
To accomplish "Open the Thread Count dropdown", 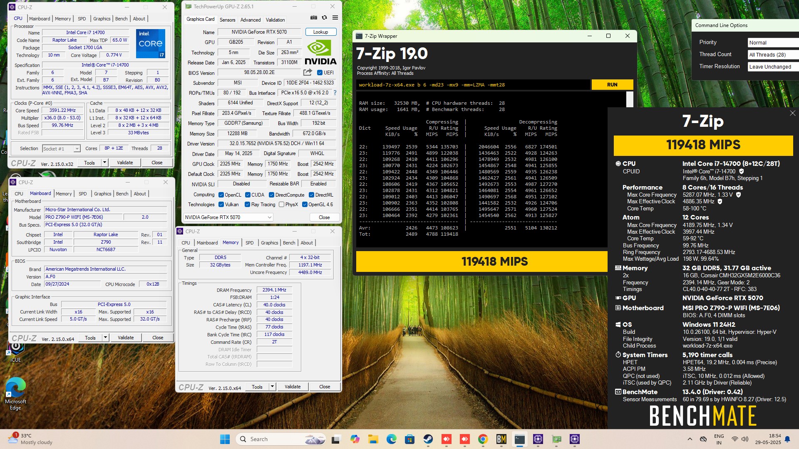I will (x=773, y=54).
